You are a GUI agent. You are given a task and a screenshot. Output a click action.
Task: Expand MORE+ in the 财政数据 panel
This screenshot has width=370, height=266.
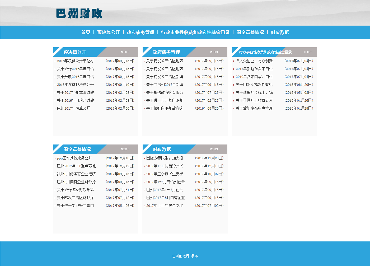(214, 150)
